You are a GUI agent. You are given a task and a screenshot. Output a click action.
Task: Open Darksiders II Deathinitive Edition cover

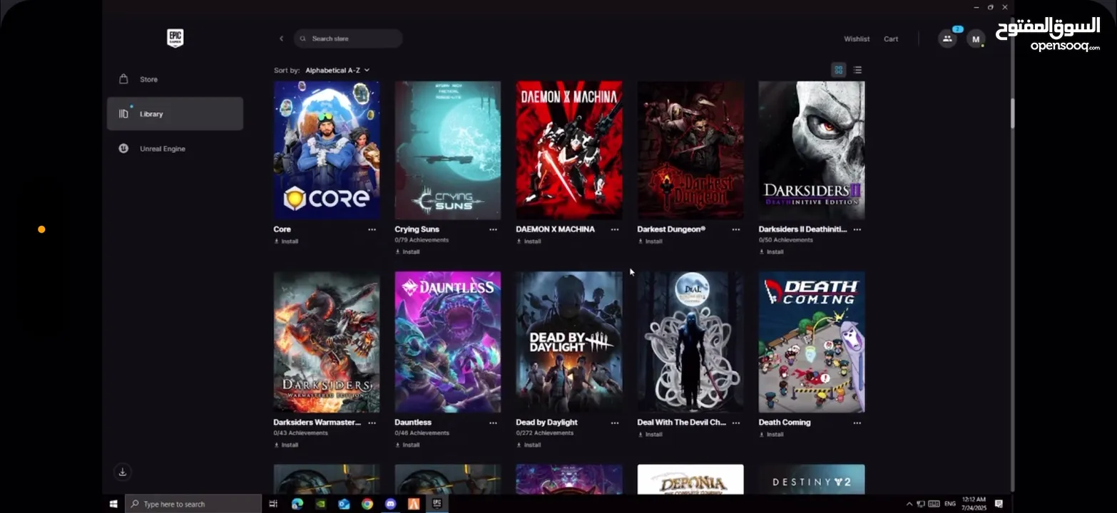click(x=812, y=150)
